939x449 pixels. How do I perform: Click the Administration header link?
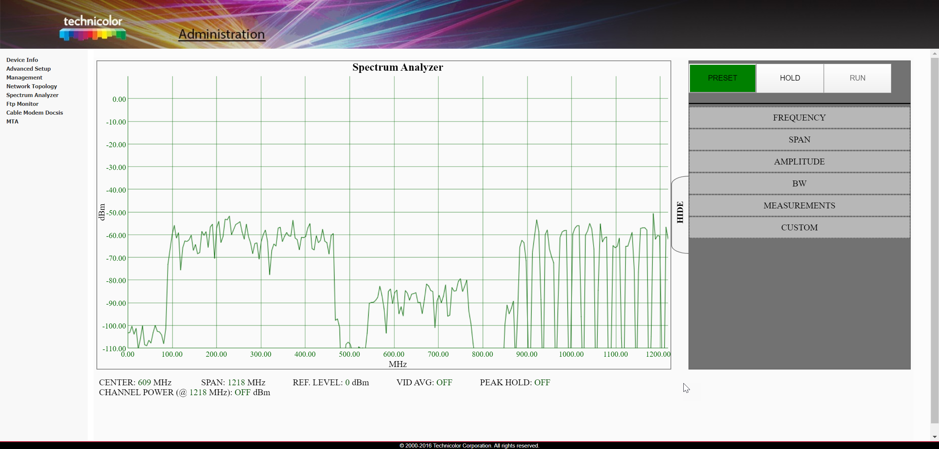click(x=222, y=34)
